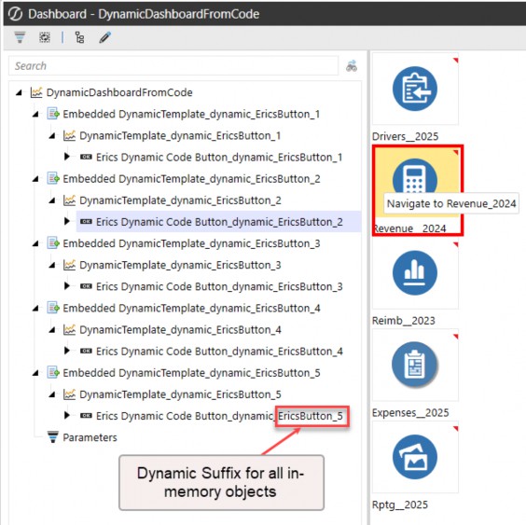Viewport: 526px width, 525px height.
Task: Click the select-all components toolbar icon
Action: pos(45,37)
